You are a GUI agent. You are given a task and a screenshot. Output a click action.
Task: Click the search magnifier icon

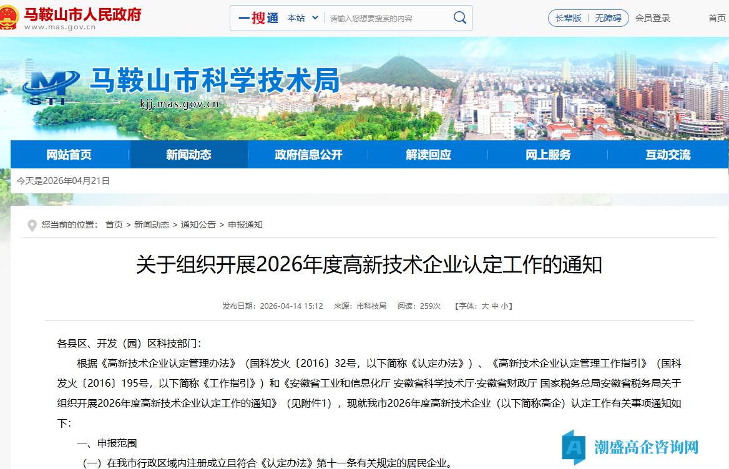click(x=459, y=17)
